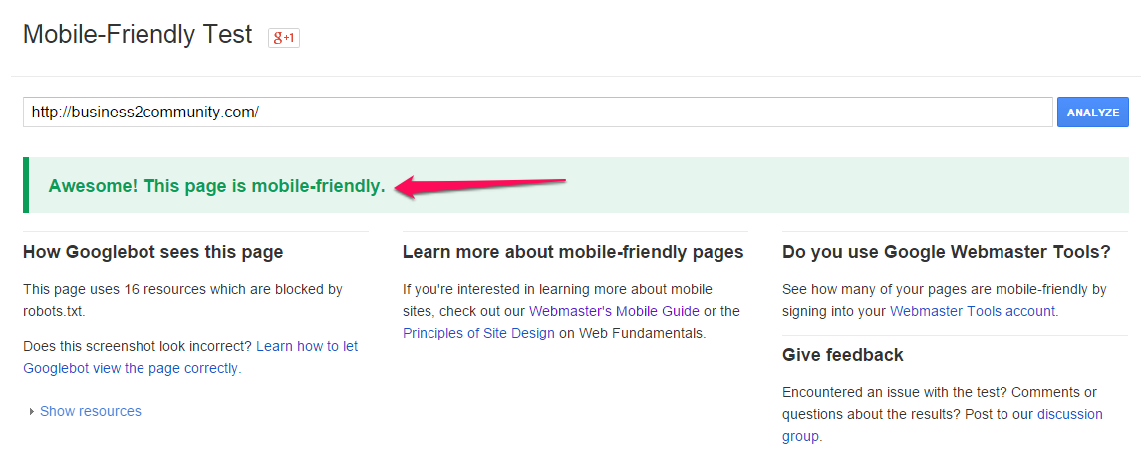Click the 'Awesome! This page is mobile-friendly' message
This screenshot has width=1145, height=451.
coord(217,186)
